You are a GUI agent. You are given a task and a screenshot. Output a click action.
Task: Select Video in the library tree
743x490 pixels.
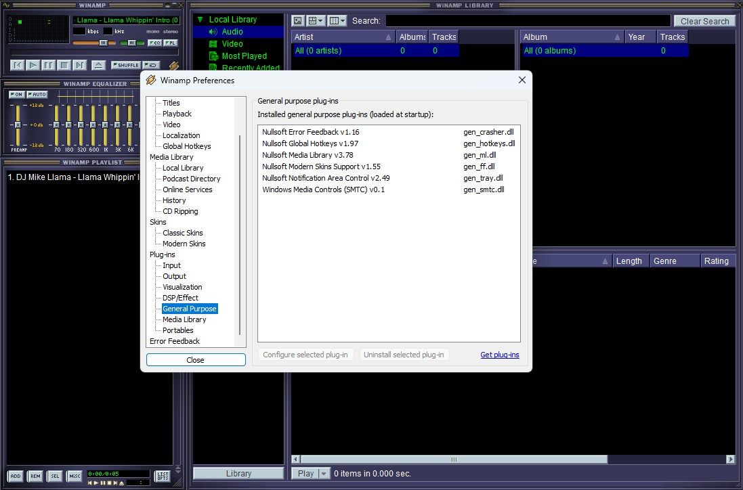pyautogui.click(x=232, y=43)
